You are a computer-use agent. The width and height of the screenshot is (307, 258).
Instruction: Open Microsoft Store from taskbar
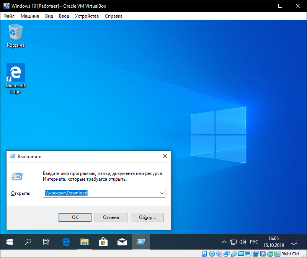(103, 242)
